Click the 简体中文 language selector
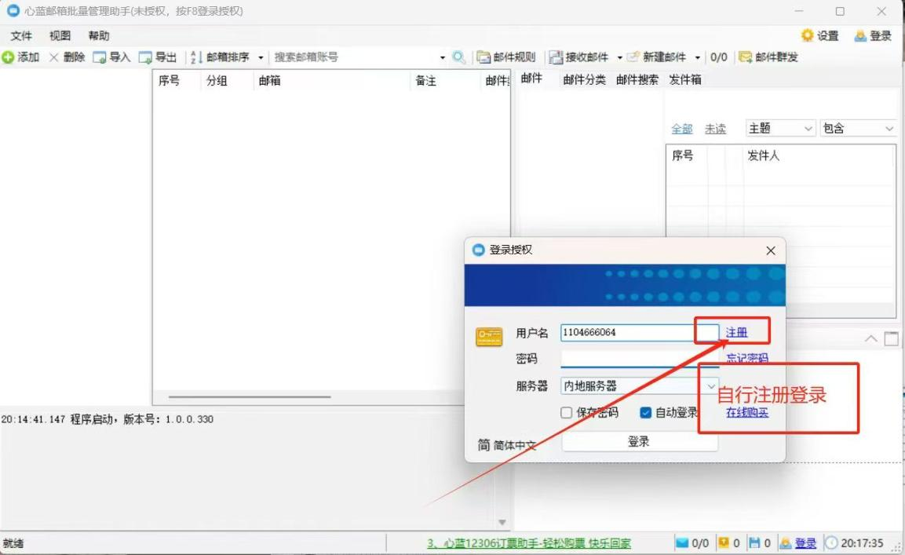This screenshot has width=905, height=555. 515,445
